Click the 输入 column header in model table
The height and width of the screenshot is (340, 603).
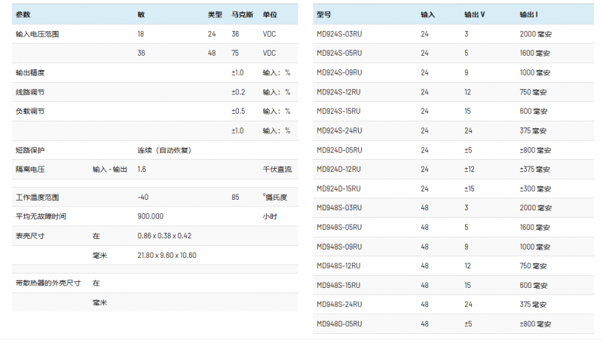427,14
